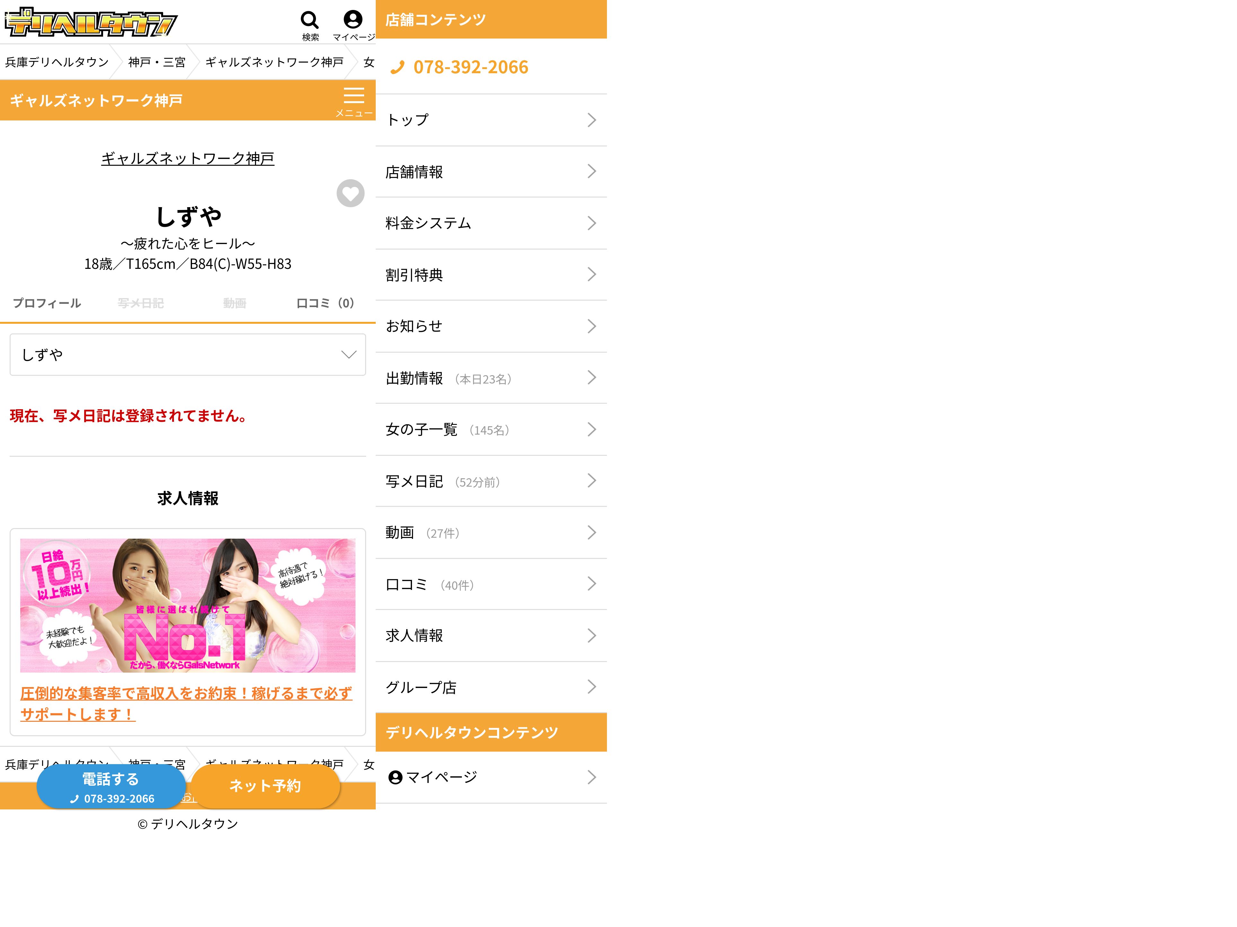1237x927 pixels.
Task: Open 口コミ (40件) menu item
Action: [x=491, y=584]
